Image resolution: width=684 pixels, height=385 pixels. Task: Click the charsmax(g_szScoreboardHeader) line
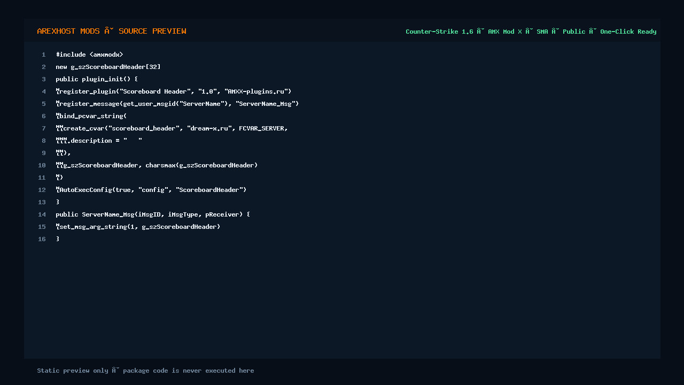click(157, 165)
